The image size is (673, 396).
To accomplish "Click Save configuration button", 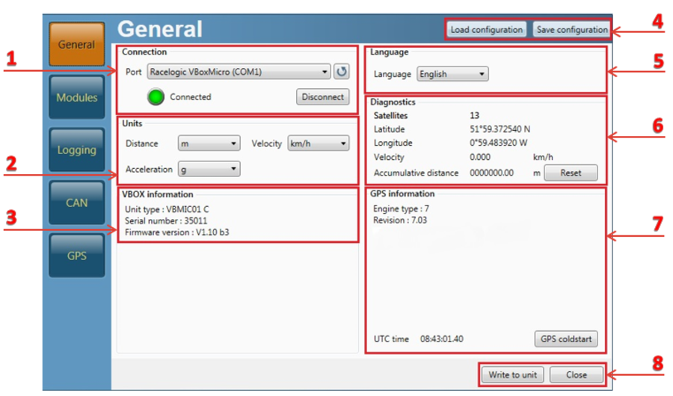I will (x=572, y=30).
